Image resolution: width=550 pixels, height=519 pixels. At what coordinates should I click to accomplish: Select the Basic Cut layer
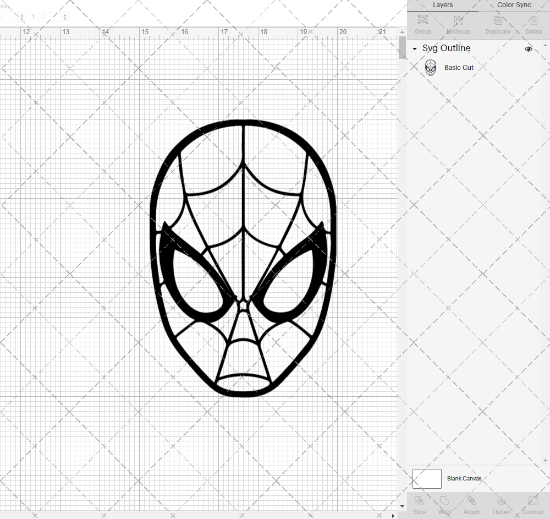pos(459,67)
